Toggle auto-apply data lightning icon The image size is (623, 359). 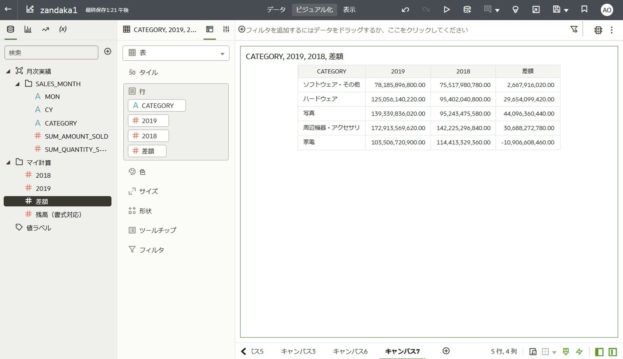[x=579, y=352]
